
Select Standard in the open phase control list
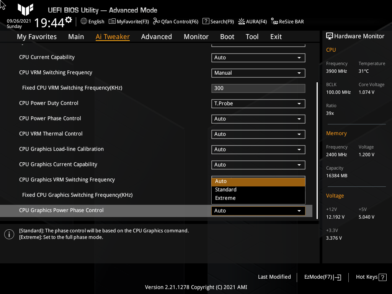click(x=225, y=189)
